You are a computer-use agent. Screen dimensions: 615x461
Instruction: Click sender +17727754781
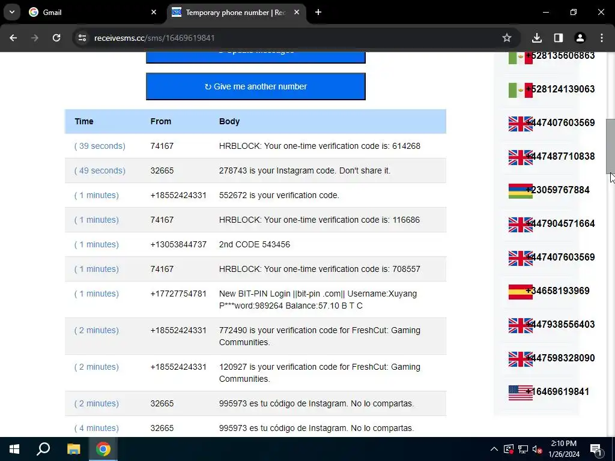pyautogui.click(x=178, y=294)
